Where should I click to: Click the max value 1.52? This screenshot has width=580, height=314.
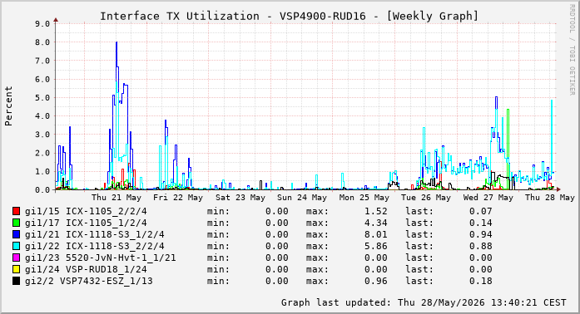pos(376,211)
